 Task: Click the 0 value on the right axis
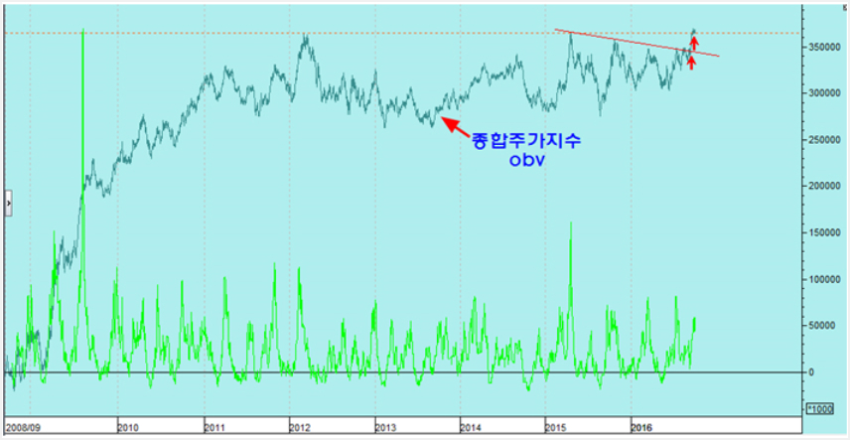click(810, 372)
